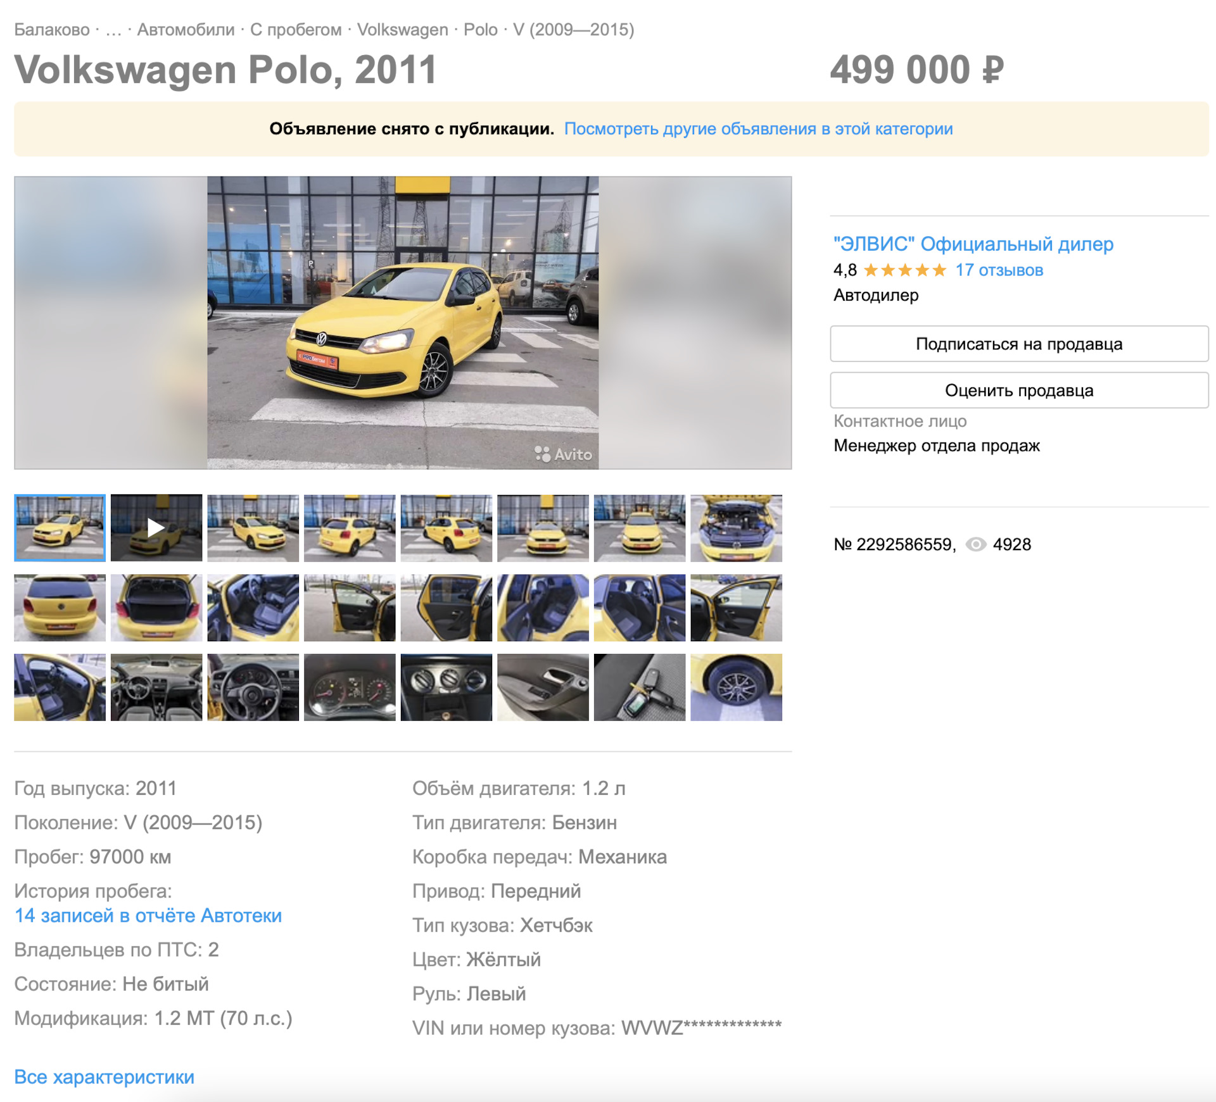Go to the С пробегом breadcrumb
The width and height of the screenshot is (1216, 1102).
[296, 30]
